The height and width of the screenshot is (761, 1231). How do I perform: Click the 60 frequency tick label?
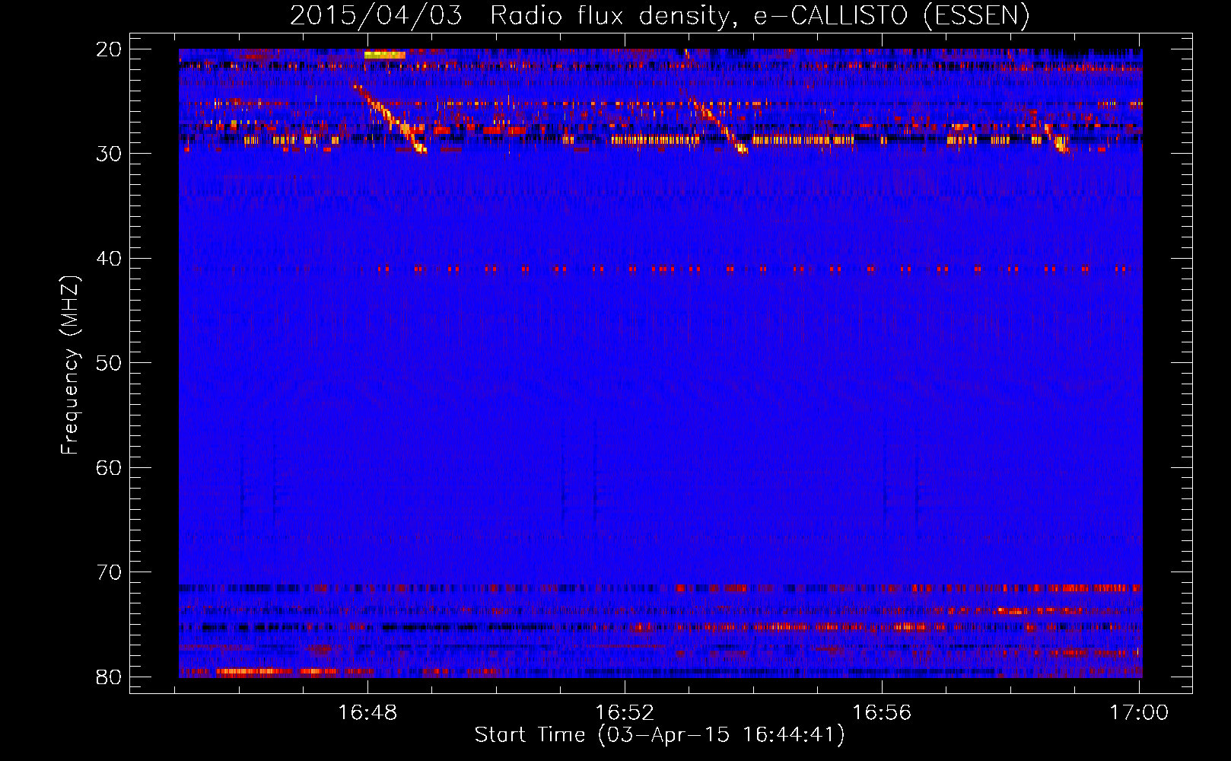(109, 467)
